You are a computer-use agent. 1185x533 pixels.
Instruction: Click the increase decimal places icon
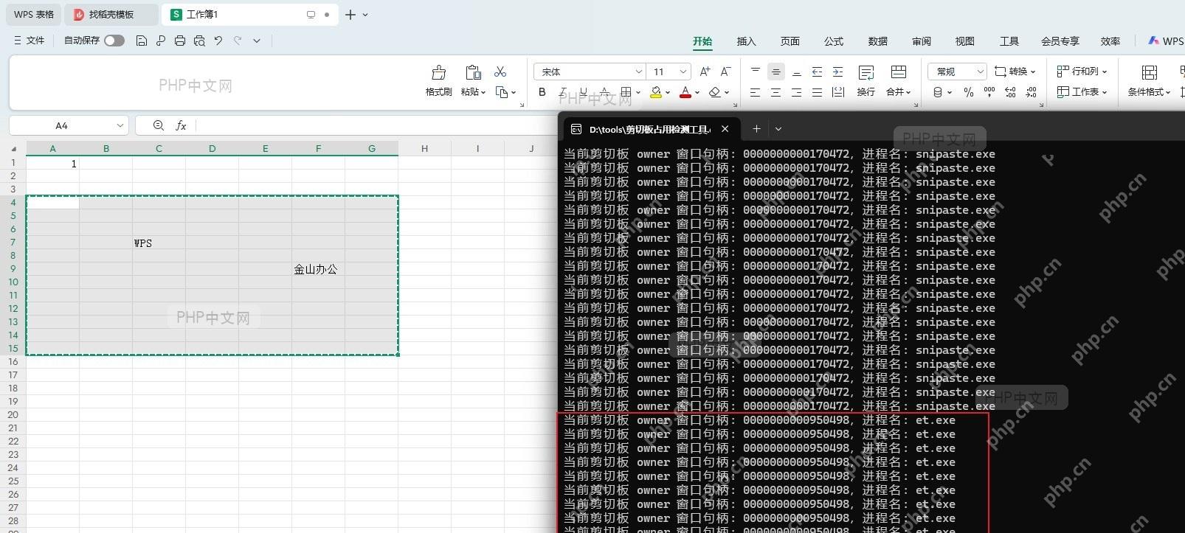tap(1010, 92)
